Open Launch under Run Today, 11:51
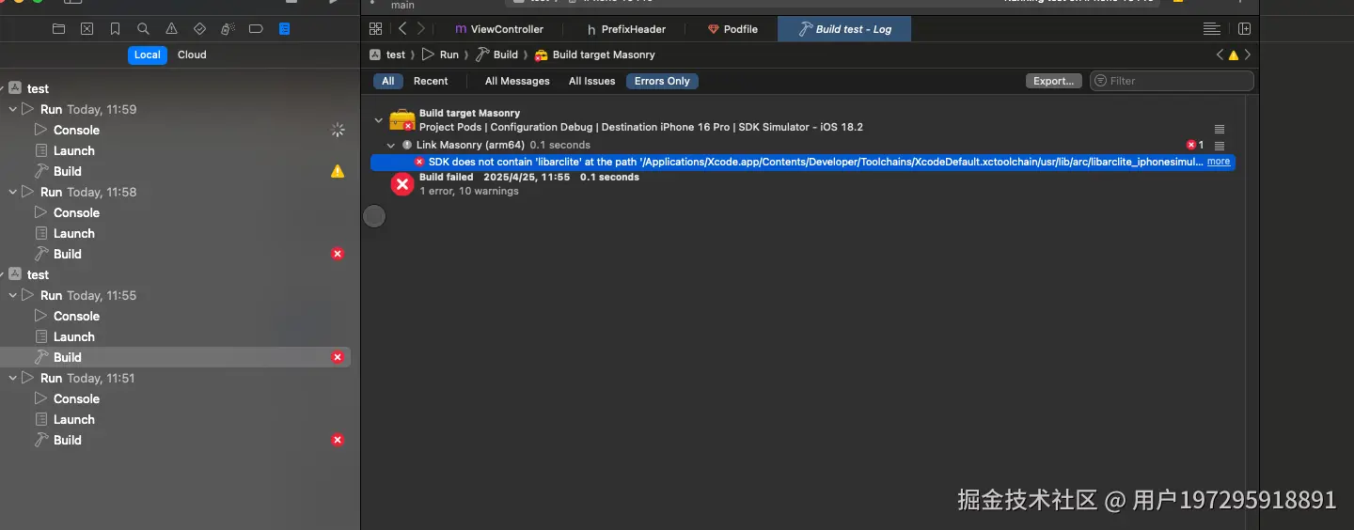The width and height of the screenshot is (1354, 530). coord(73,419)
